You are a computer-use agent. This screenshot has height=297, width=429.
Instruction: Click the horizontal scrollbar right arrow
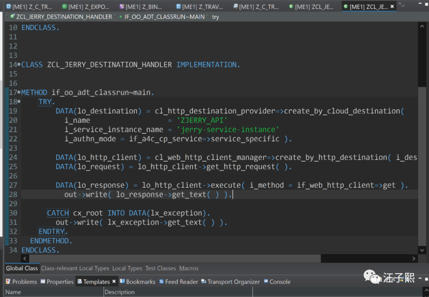point(414,258)
